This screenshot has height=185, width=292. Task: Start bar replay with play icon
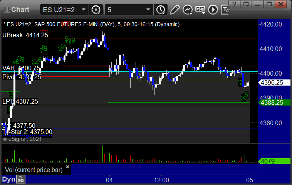coord(213,10)
